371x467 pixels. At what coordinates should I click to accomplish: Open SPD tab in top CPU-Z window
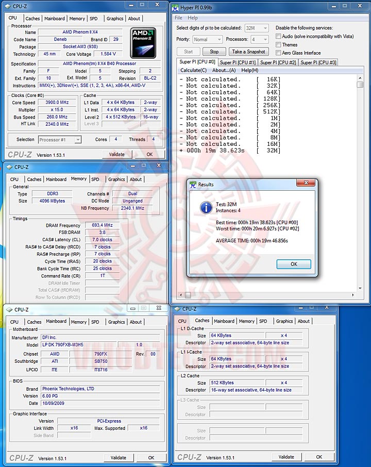(x=93, y=19)
